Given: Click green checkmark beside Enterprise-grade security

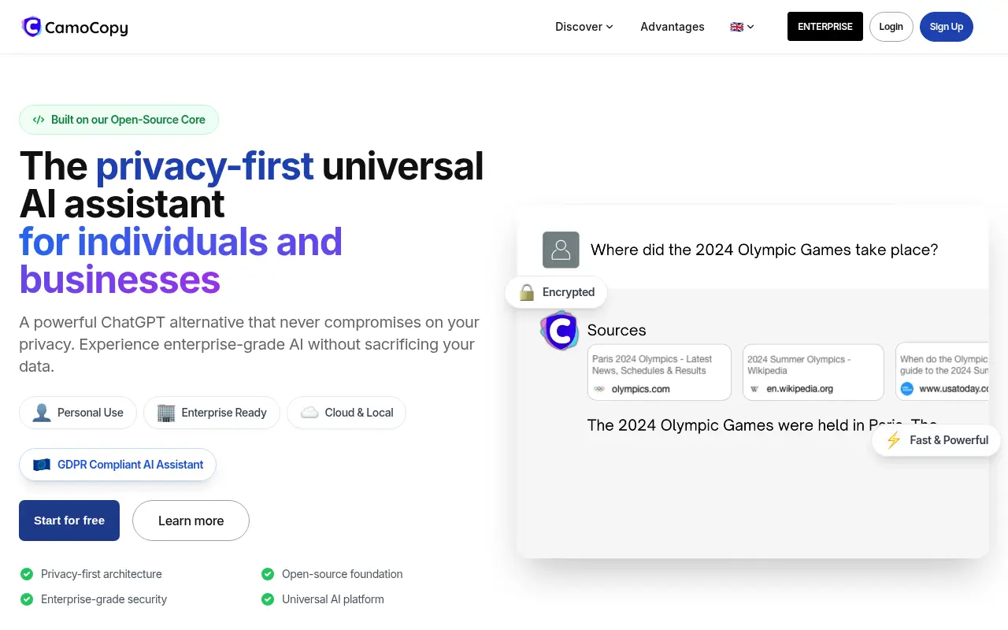Looking at the screenshot, I should [x=27, y=599].
